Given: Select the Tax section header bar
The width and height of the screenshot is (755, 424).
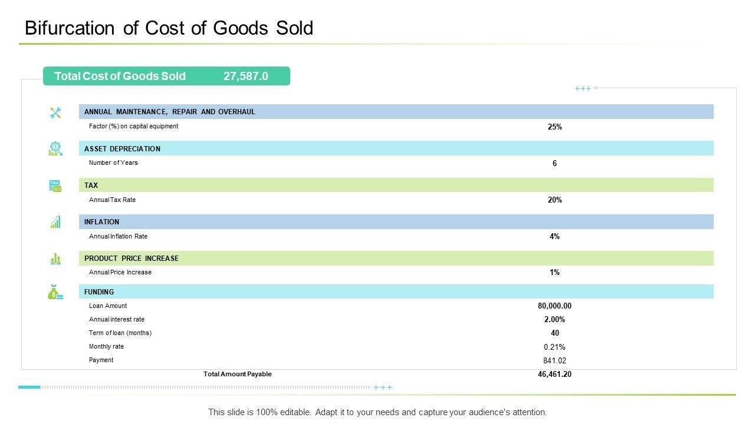Looking at the screenshot, I should pyautogui.click(x=396, y=185).
